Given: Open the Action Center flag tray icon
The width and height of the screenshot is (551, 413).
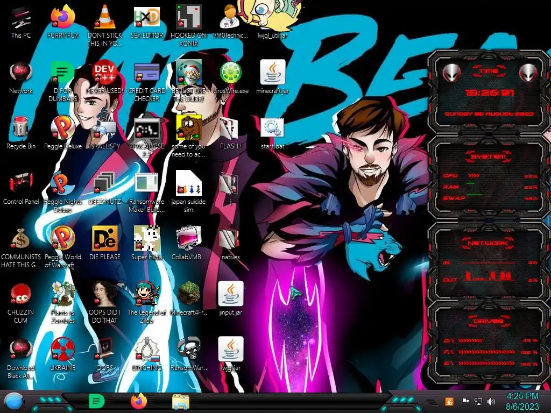Looking at the screenshot, I should pos(464,401).
